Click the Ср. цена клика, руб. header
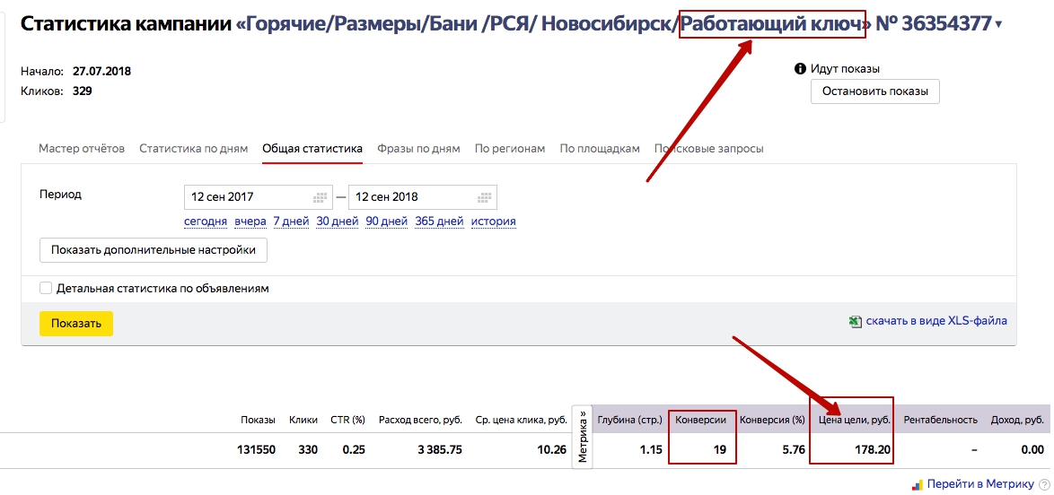Viewport: 1054px width, 495px height. pos(521,420)
